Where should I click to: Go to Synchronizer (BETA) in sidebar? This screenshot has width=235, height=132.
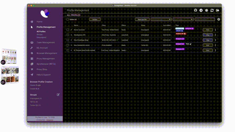(46, 64)
